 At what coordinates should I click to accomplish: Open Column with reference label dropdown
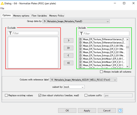coord(83,80)
